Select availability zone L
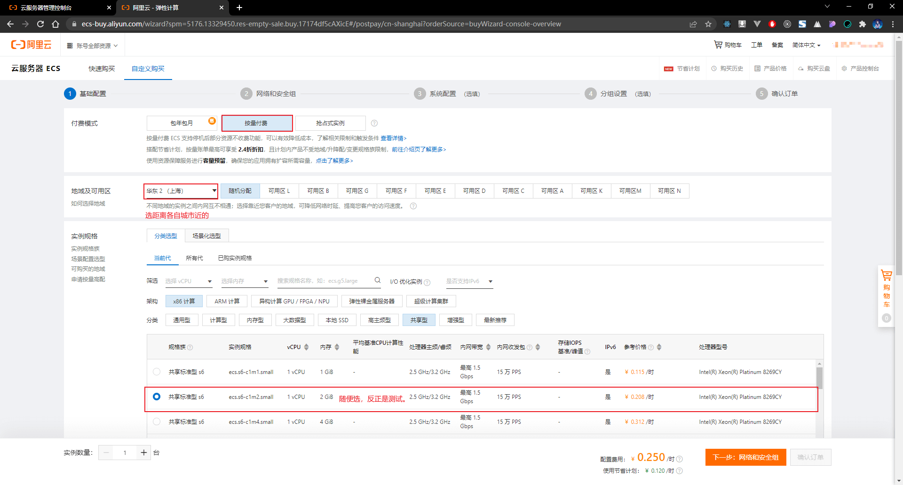This screenshot has width=903, height=485. click(x=279, y=191)
